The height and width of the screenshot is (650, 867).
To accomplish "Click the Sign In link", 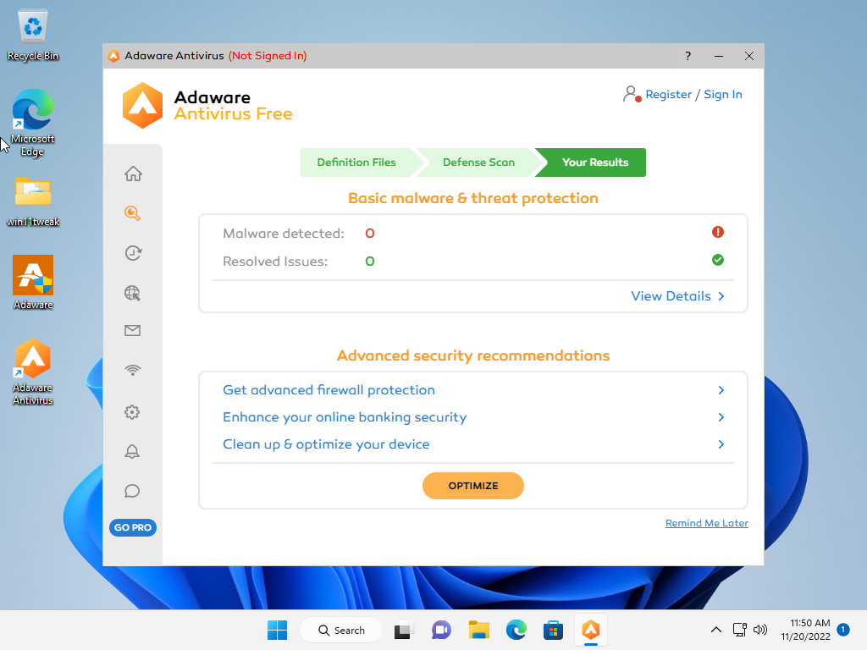I will (x=723, y=95).
